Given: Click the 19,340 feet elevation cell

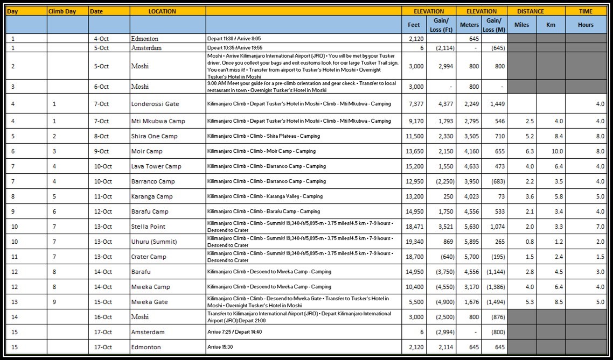Looking at the screenshot, I should 414,242.
